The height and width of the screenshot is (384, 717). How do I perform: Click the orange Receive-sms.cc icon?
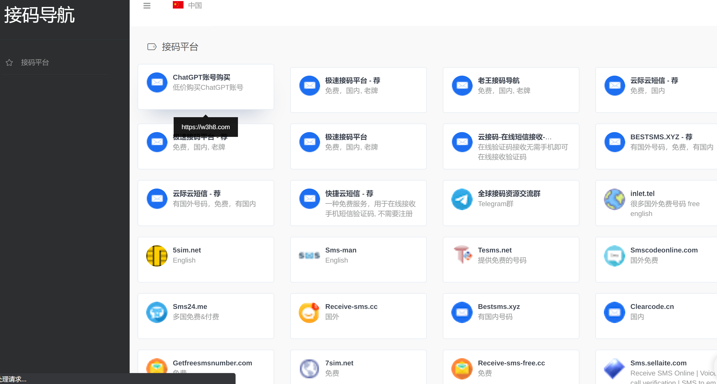tap(309, 312)
